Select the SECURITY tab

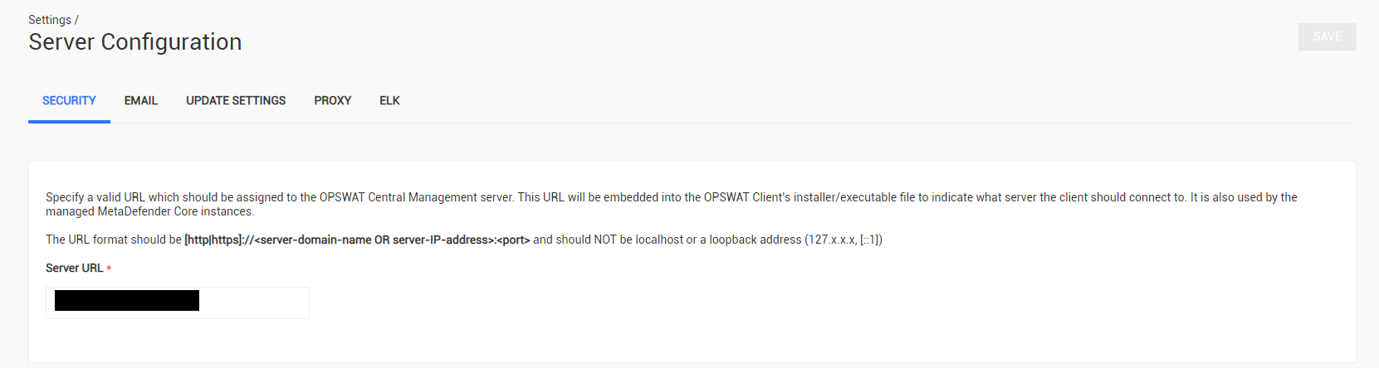pos(69,100)
